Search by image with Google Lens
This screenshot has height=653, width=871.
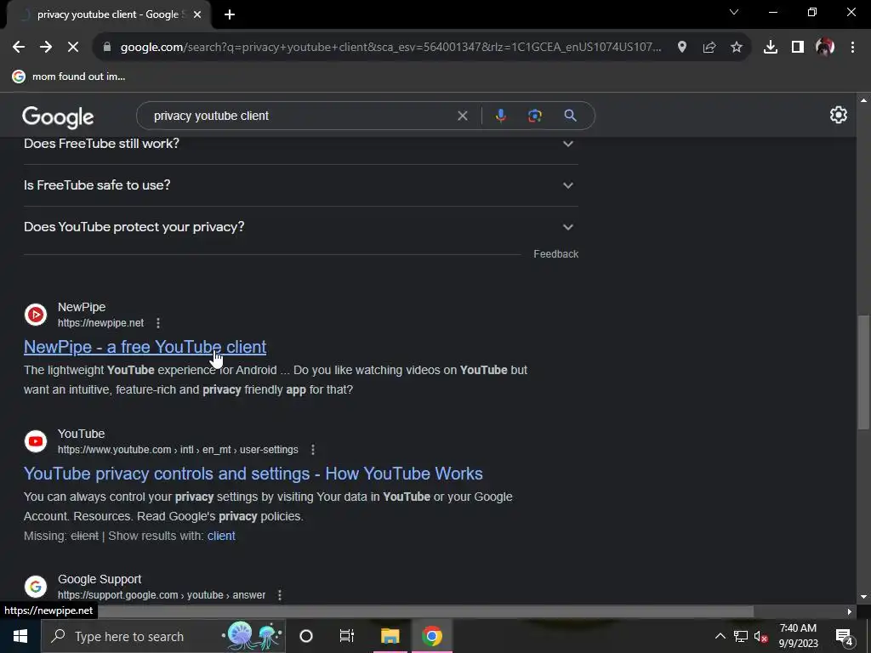[x=534, y=116]
